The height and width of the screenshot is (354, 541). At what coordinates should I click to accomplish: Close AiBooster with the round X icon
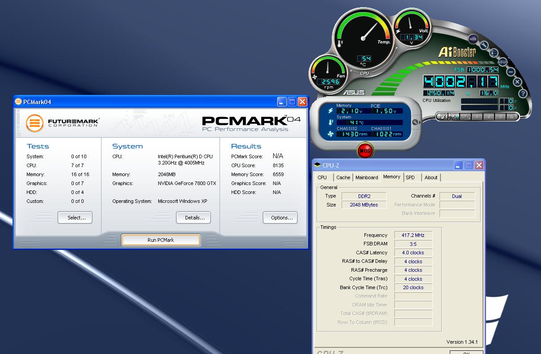(x=517, y=82)
